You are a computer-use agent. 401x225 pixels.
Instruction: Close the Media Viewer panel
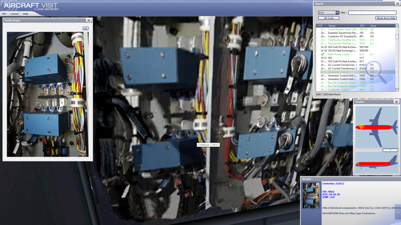click(89, 20)
